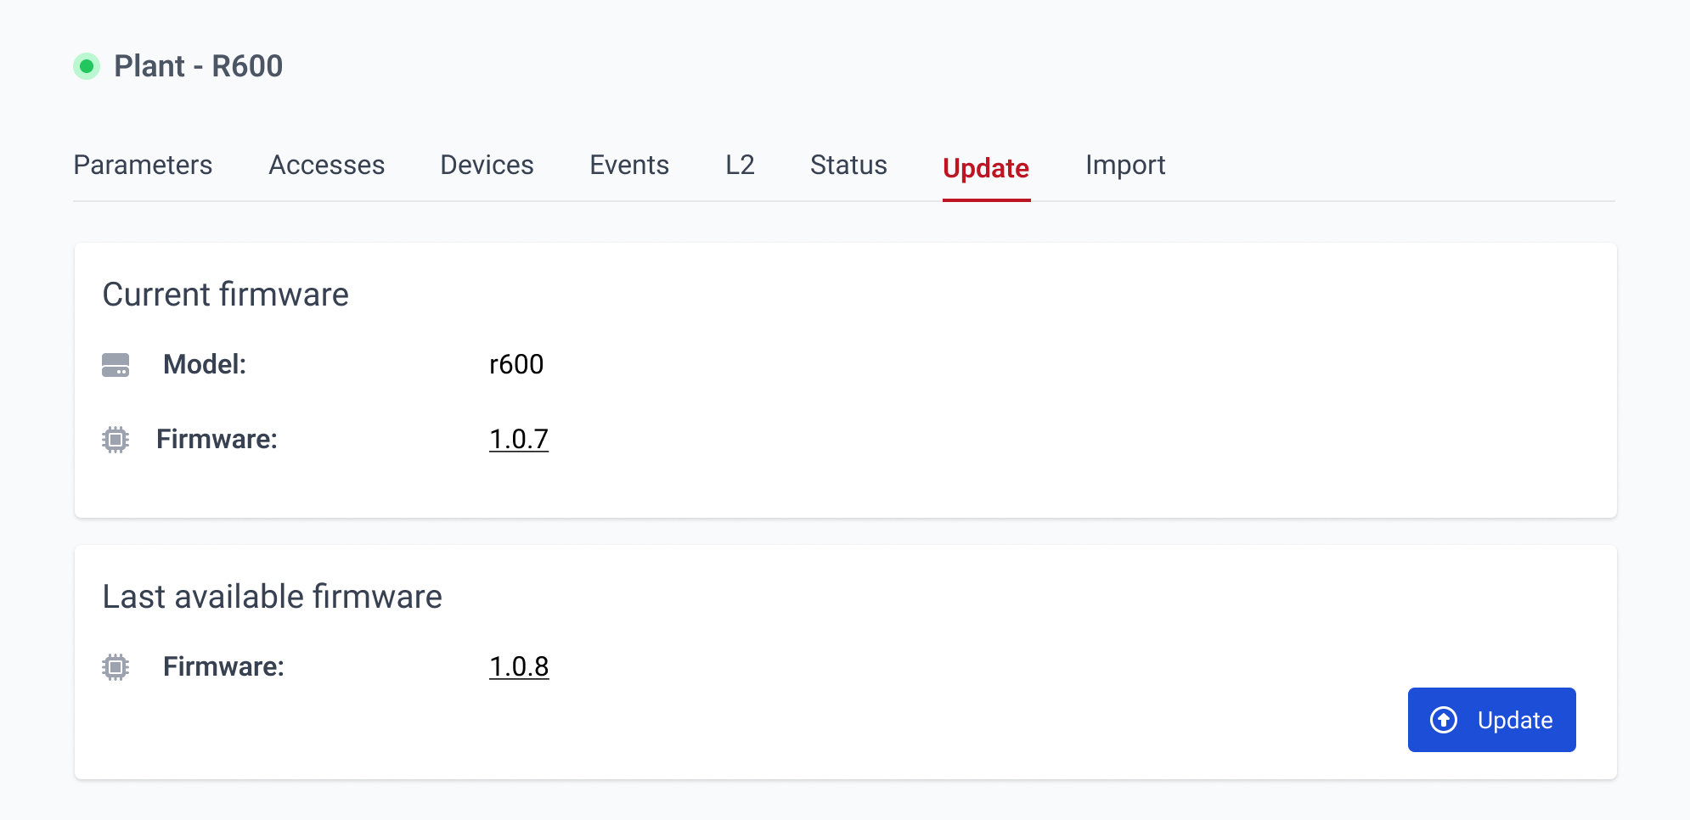Click the Current firmware heading
Viewport: 1690px width, 820px height.
[226, 295]
